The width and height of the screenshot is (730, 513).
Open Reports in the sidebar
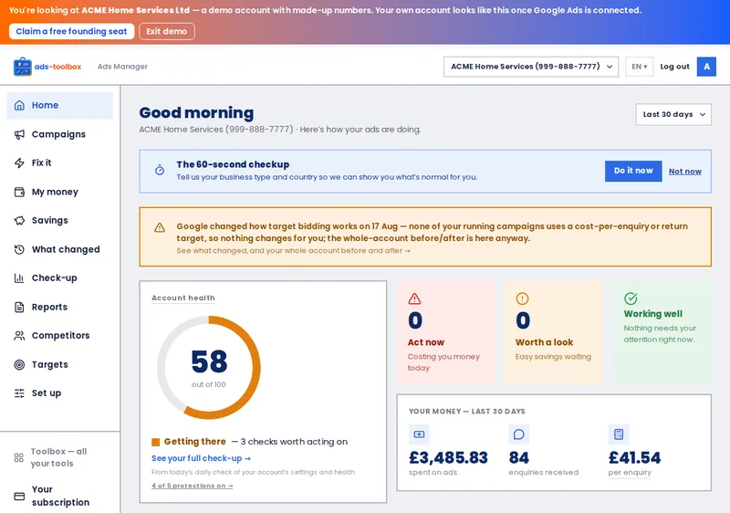pyautogui.click(x=60, y=308)
